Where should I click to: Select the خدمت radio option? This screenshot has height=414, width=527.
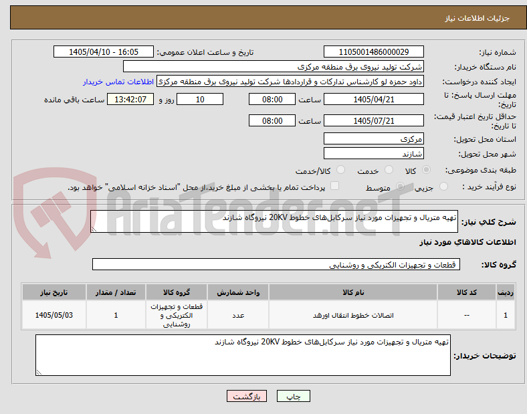pos(389,170)
